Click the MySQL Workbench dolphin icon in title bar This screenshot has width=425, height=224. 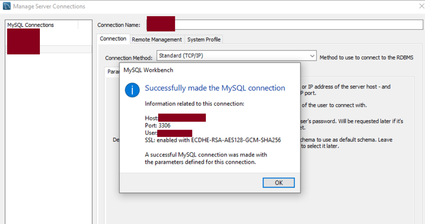7,6
